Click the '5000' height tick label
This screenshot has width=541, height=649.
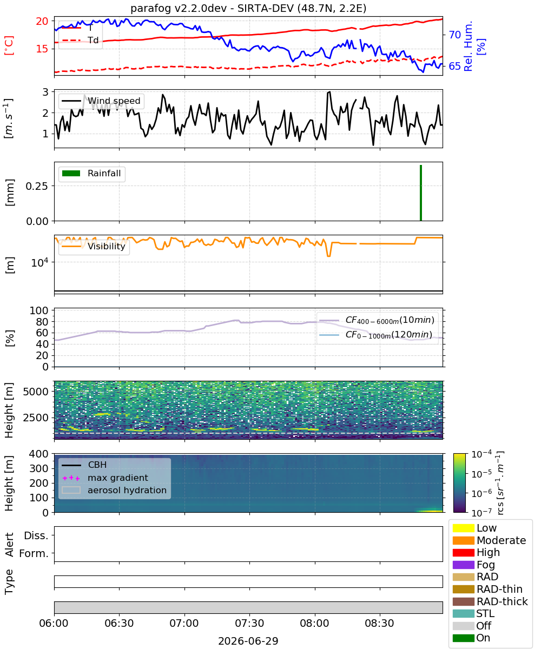pos(36,391)
